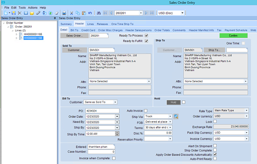Go to last record navigation icon
This screenshot has width=257, height=164.
point(152,13)
